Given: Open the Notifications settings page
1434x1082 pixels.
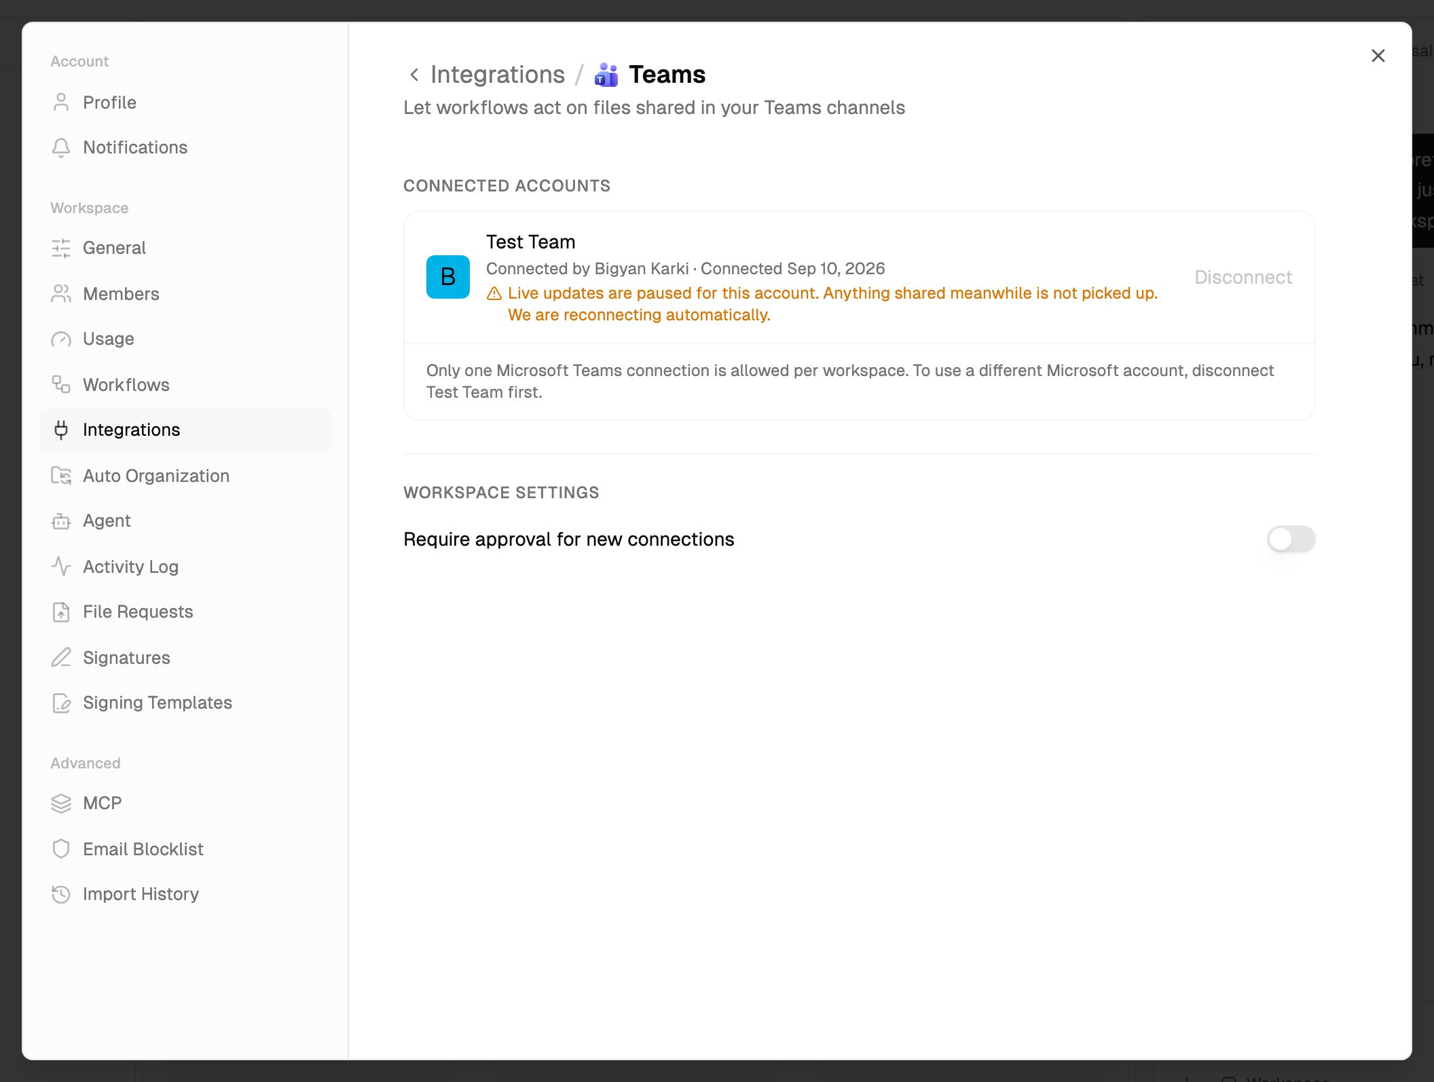Looking at the screenshot, I should 185,147.
